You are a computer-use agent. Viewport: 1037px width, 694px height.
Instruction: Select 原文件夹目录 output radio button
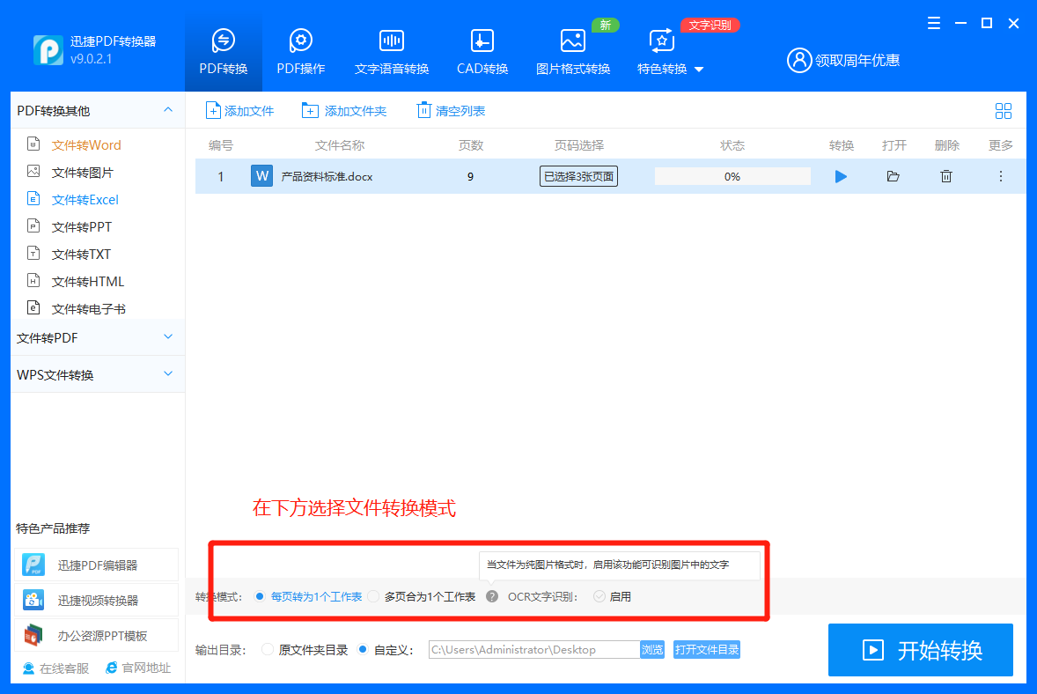(268, 650)
